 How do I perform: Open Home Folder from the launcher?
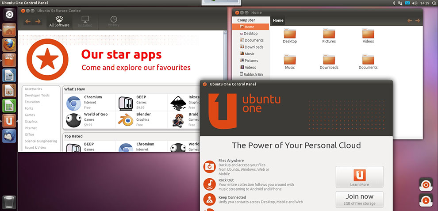coord(9,30)
